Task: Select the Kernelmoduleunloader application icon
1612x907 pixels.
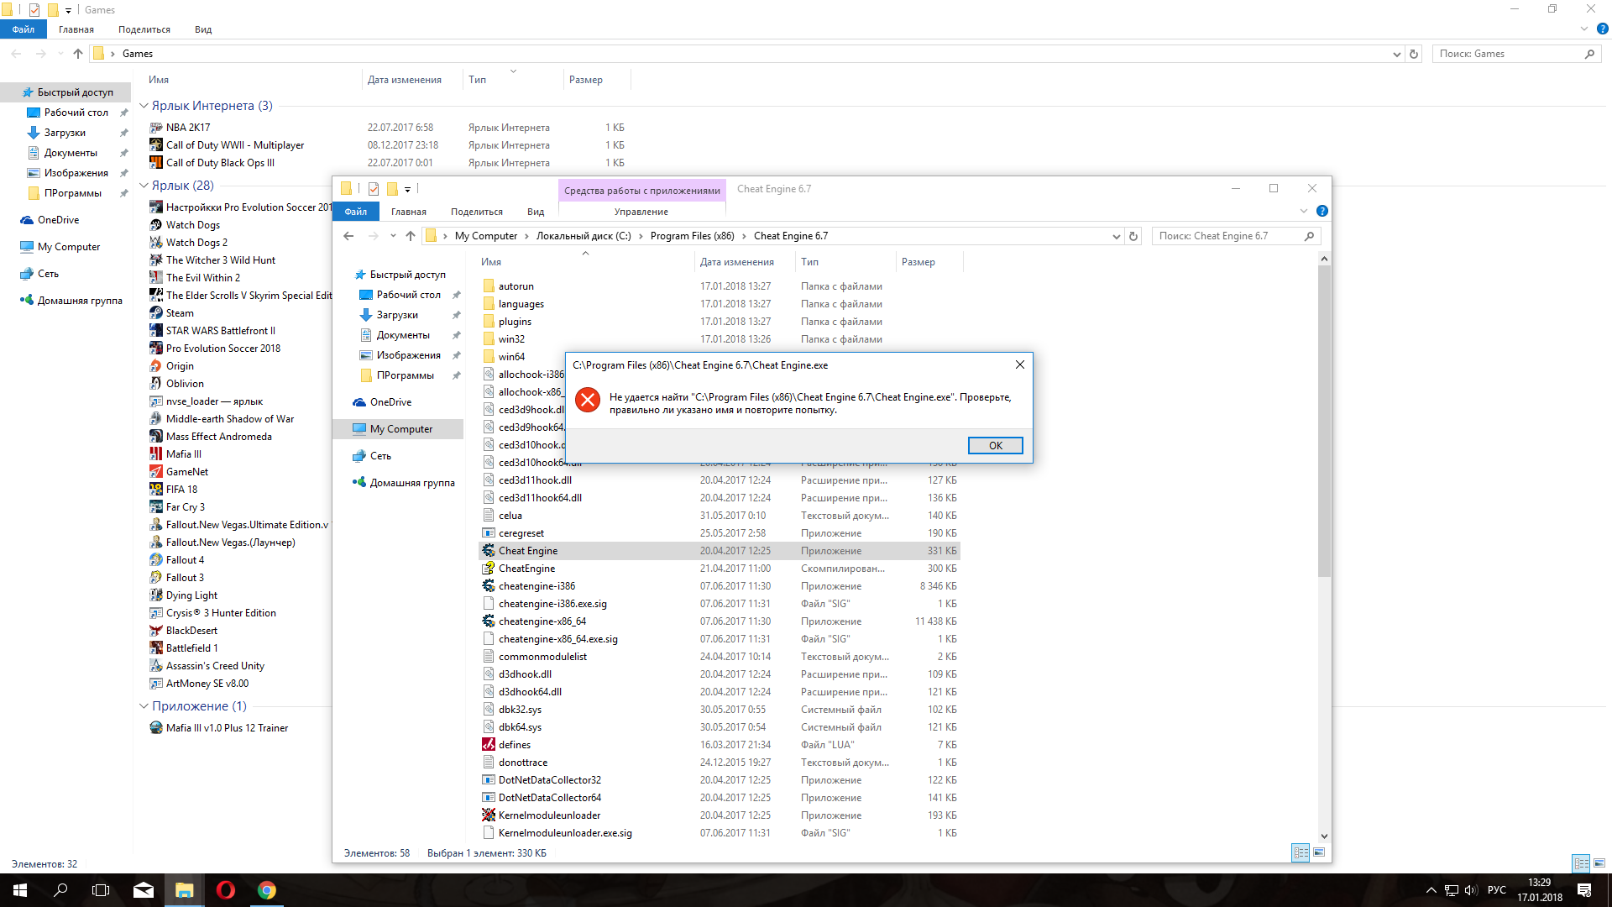Action: pos(489,815)
